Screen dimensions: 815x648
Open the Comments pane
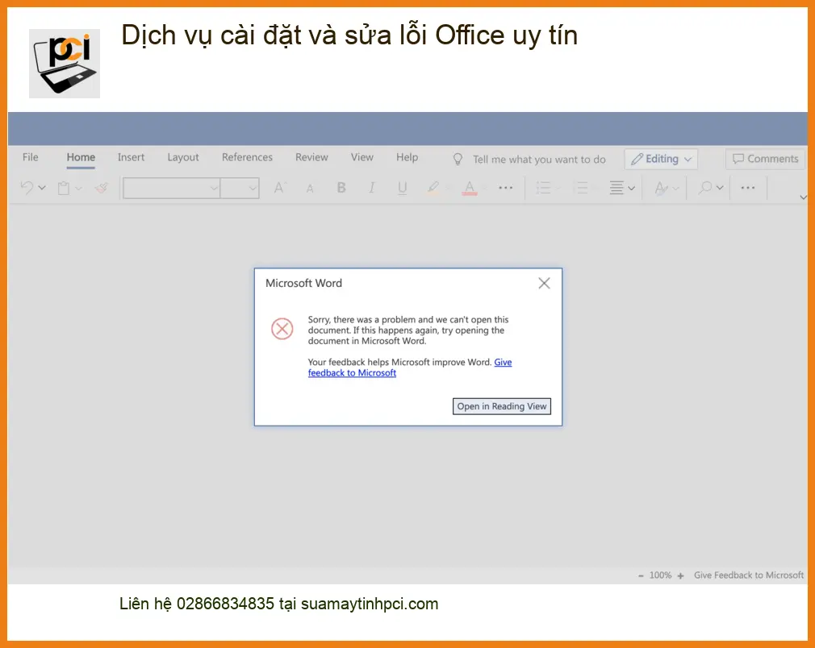[765, 159]
